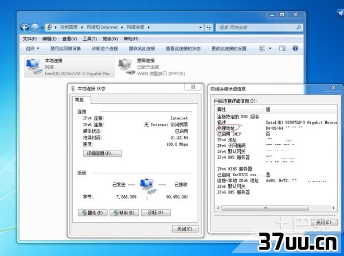Open the 文件(F) menu
Image resolution: width=344 pixels, height=256 pixels.
click(x=30, y=39)
